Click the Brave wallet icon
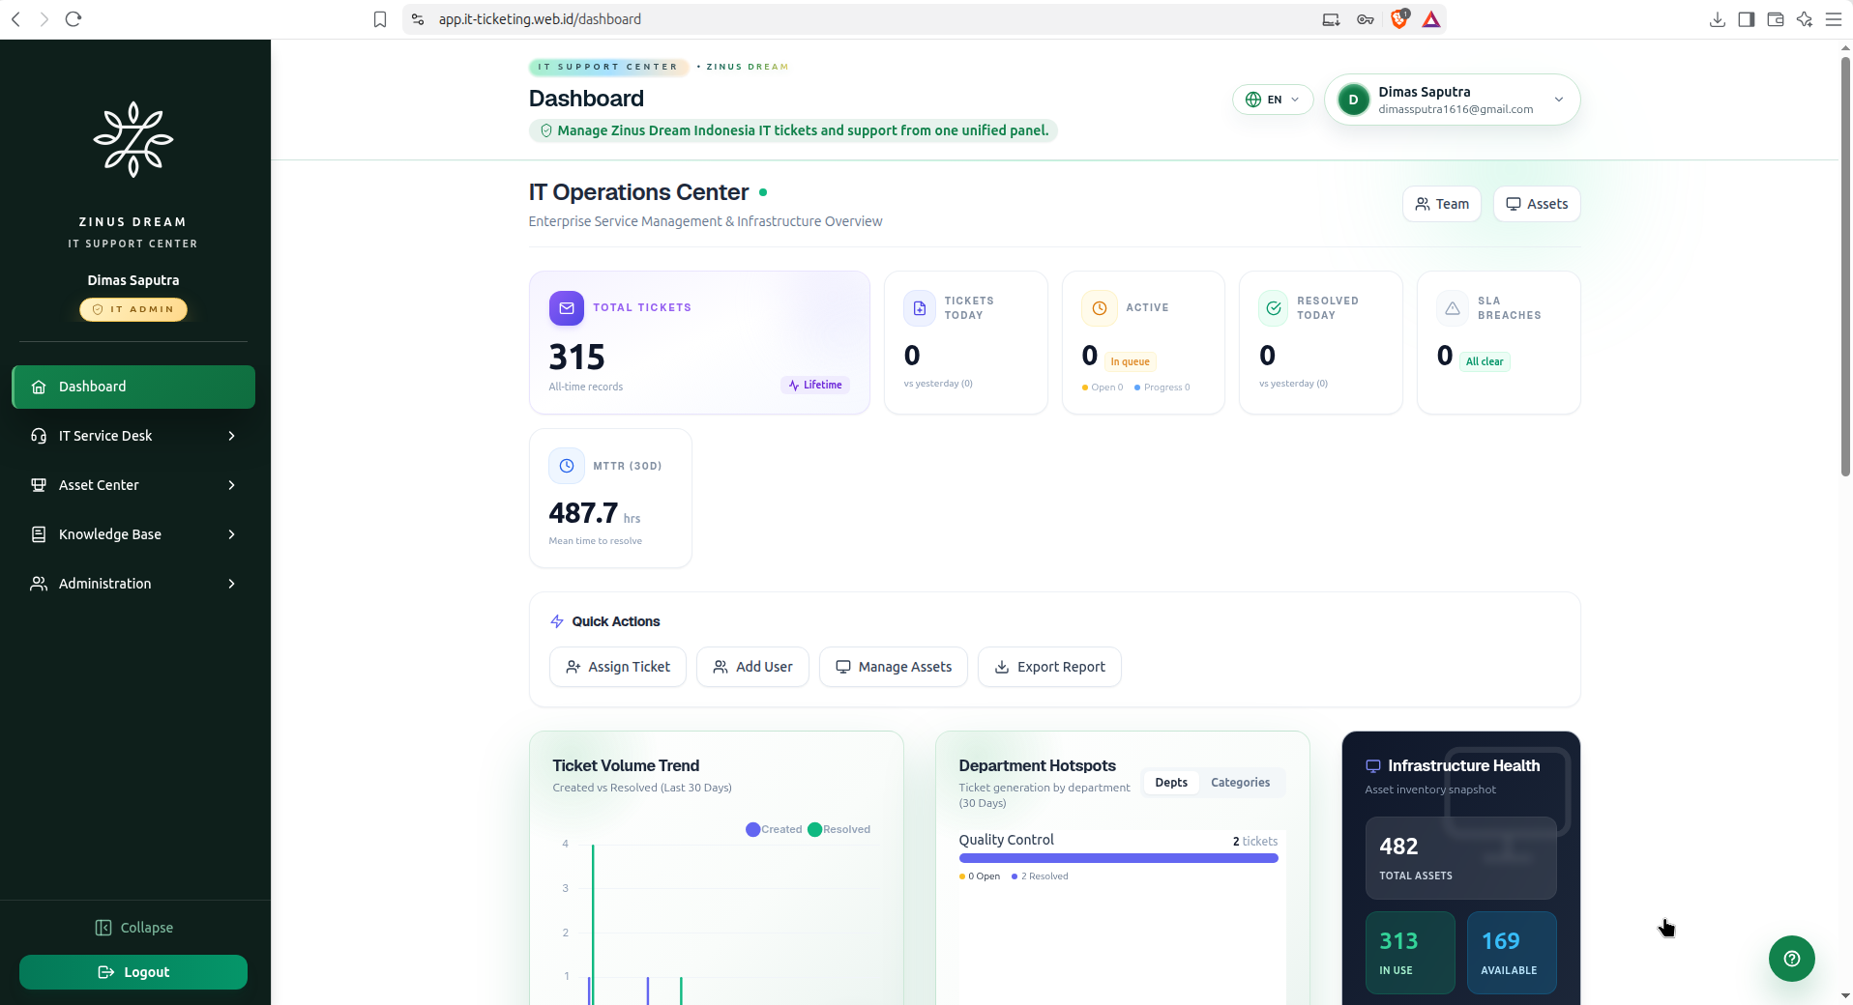Image resolution: width=1853 pixels, height=1005 pixels. [1776, 19]
